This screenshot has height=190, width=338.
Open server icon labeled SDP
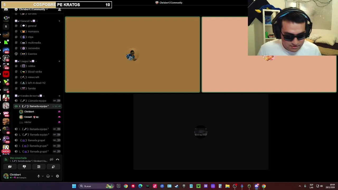[x=6, y=90]
